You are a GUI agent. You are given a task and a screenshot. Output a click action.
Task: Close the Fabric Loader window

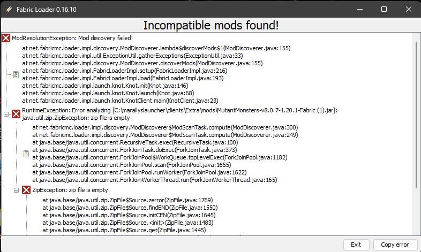tap(409, 10)
